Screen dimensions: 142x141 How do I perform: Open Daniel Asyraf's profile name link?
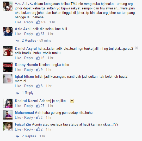click(x=26, y=49)
